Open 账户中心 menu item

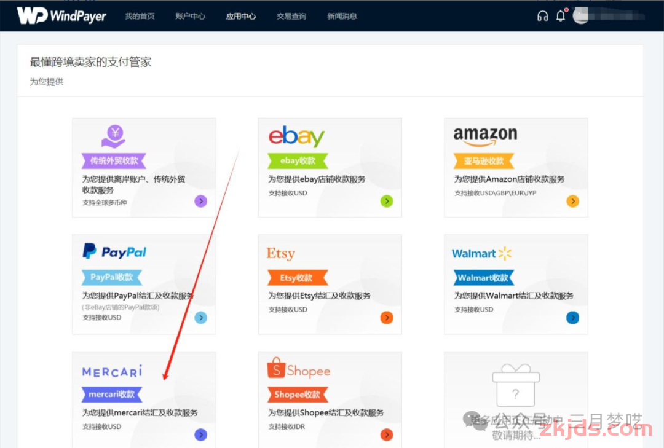tap(190, 16)
